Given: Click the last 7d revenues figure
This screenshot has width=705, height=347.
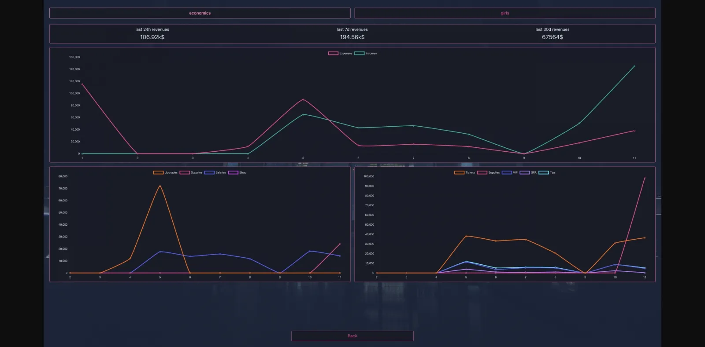Looking at the screenshot, I should [x=352, y=37].
